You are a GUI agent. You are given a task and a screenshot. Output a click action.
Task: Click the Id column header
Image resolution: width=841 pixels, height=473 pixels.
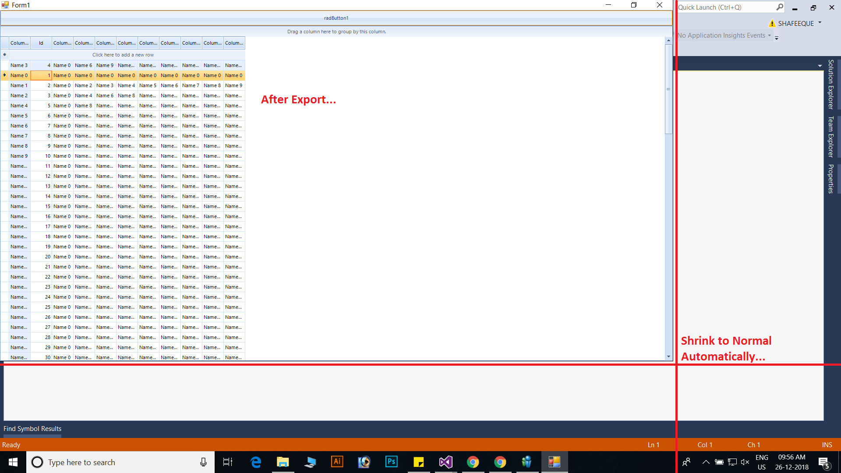coord(41,43)
